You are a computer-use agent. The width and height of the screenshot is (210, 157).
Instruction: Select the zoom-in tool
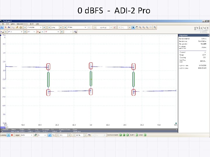144,27
